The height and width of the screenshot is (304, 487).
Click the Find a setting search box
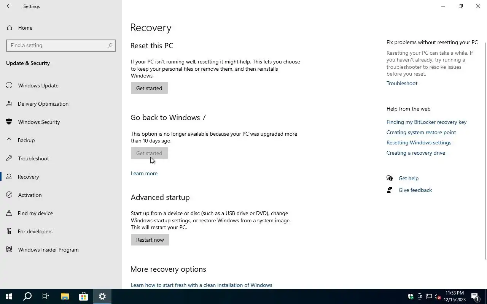(x=61, y=45)
